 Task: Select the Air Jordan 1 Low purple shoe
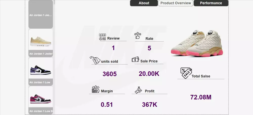pyautogui.click(x=41, y=72)
